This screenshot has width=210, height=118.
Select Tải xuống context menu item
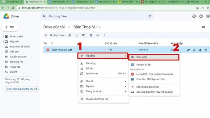click(x=103, y=63)
